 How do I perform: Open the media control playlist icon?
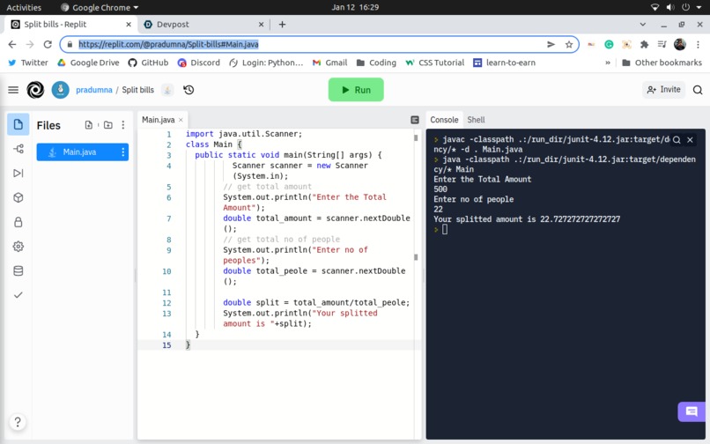tap(662, 44)
